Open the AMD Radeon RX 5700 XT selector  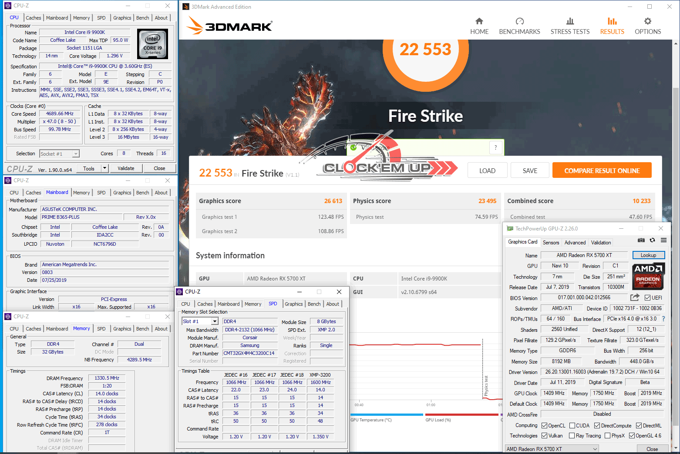[552, 449]
